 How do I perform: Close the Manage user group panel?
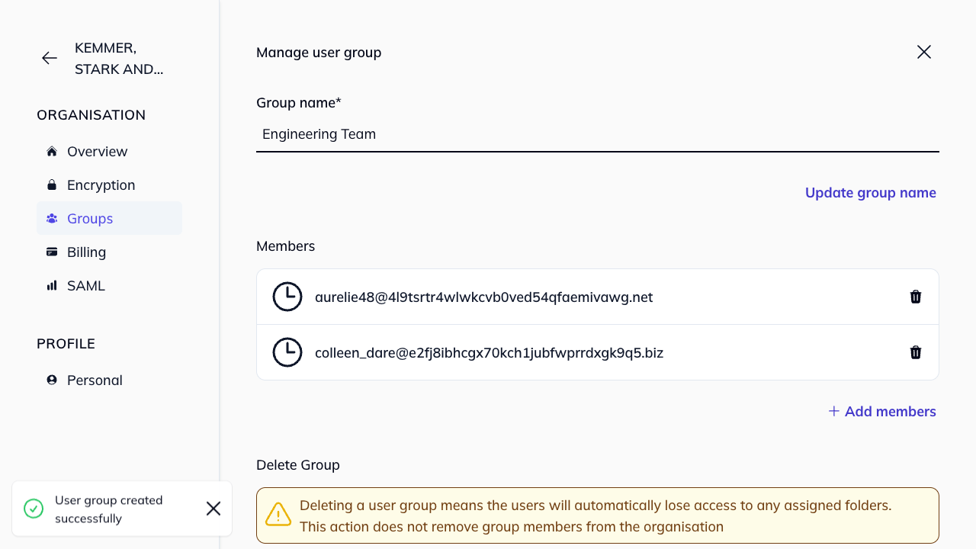pyautogui.click(x=923, y=52)
